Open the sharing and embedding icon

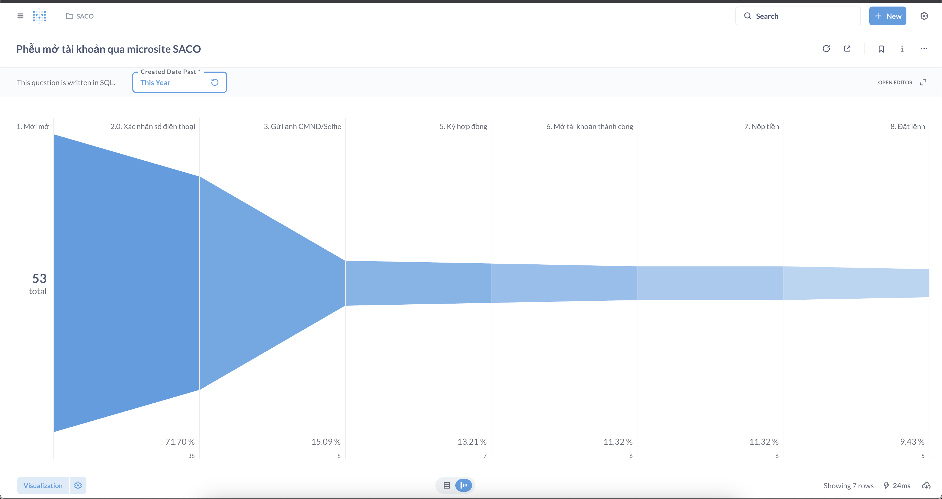pyautogui.click(x=847, y=49)
